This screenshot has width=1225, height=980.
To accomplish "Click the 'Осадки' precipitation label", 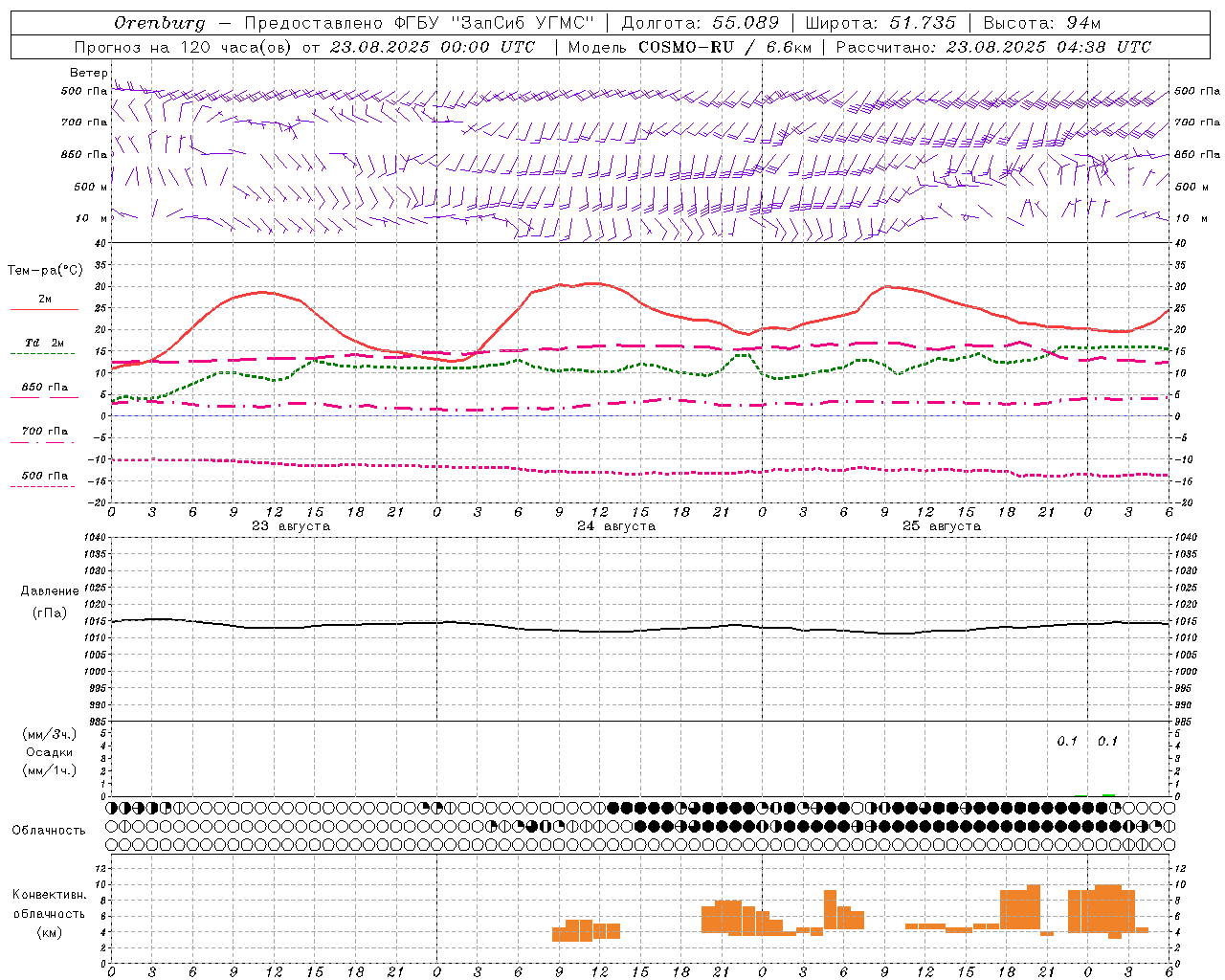I will pyautogui.click(x=50, y=752).
